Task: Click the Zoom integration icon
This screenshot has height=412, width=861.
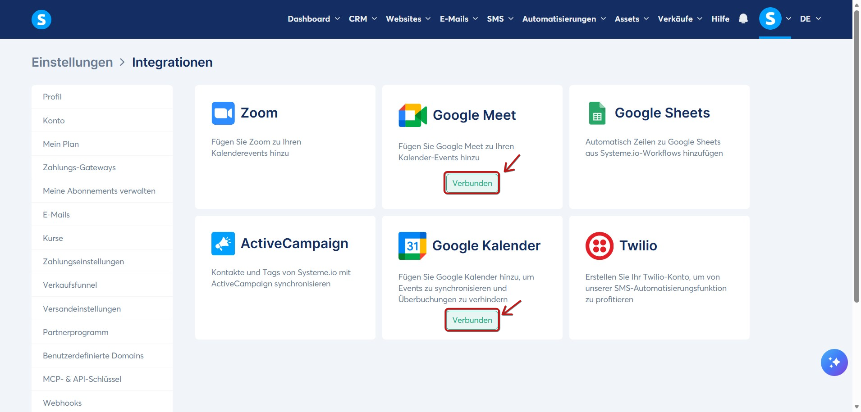Action: pos(223,113)
